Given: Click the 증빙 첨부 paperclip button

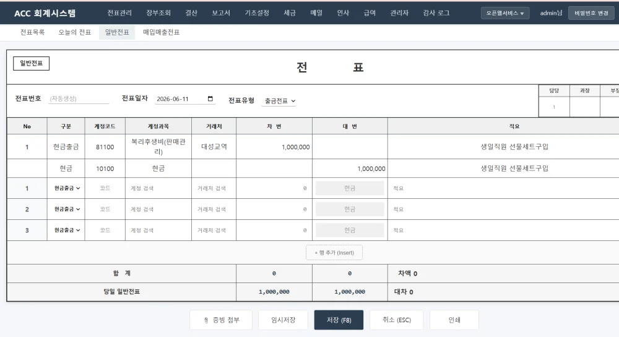Looking at the screenshot, I should pos(221,320).
